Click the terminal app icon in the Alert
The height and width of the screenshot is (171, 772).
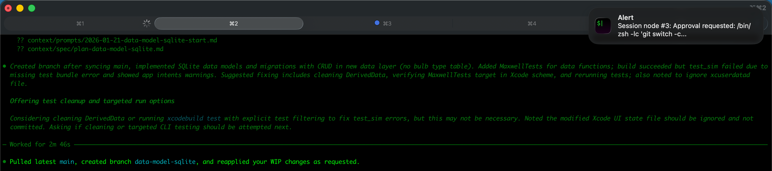click(603, 26)
